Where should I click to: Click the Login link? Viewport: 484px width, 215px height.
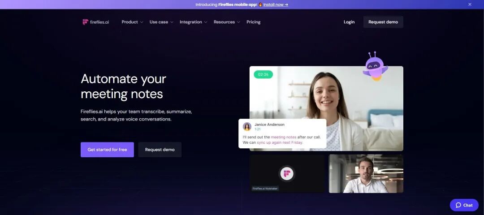349,22
